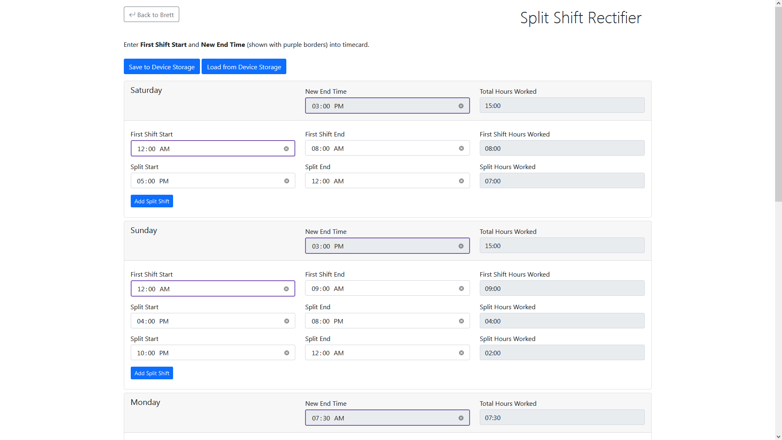Select Monday's Total Hours Worked 07:30
The image size is (782, 440).
pos(562,418)
